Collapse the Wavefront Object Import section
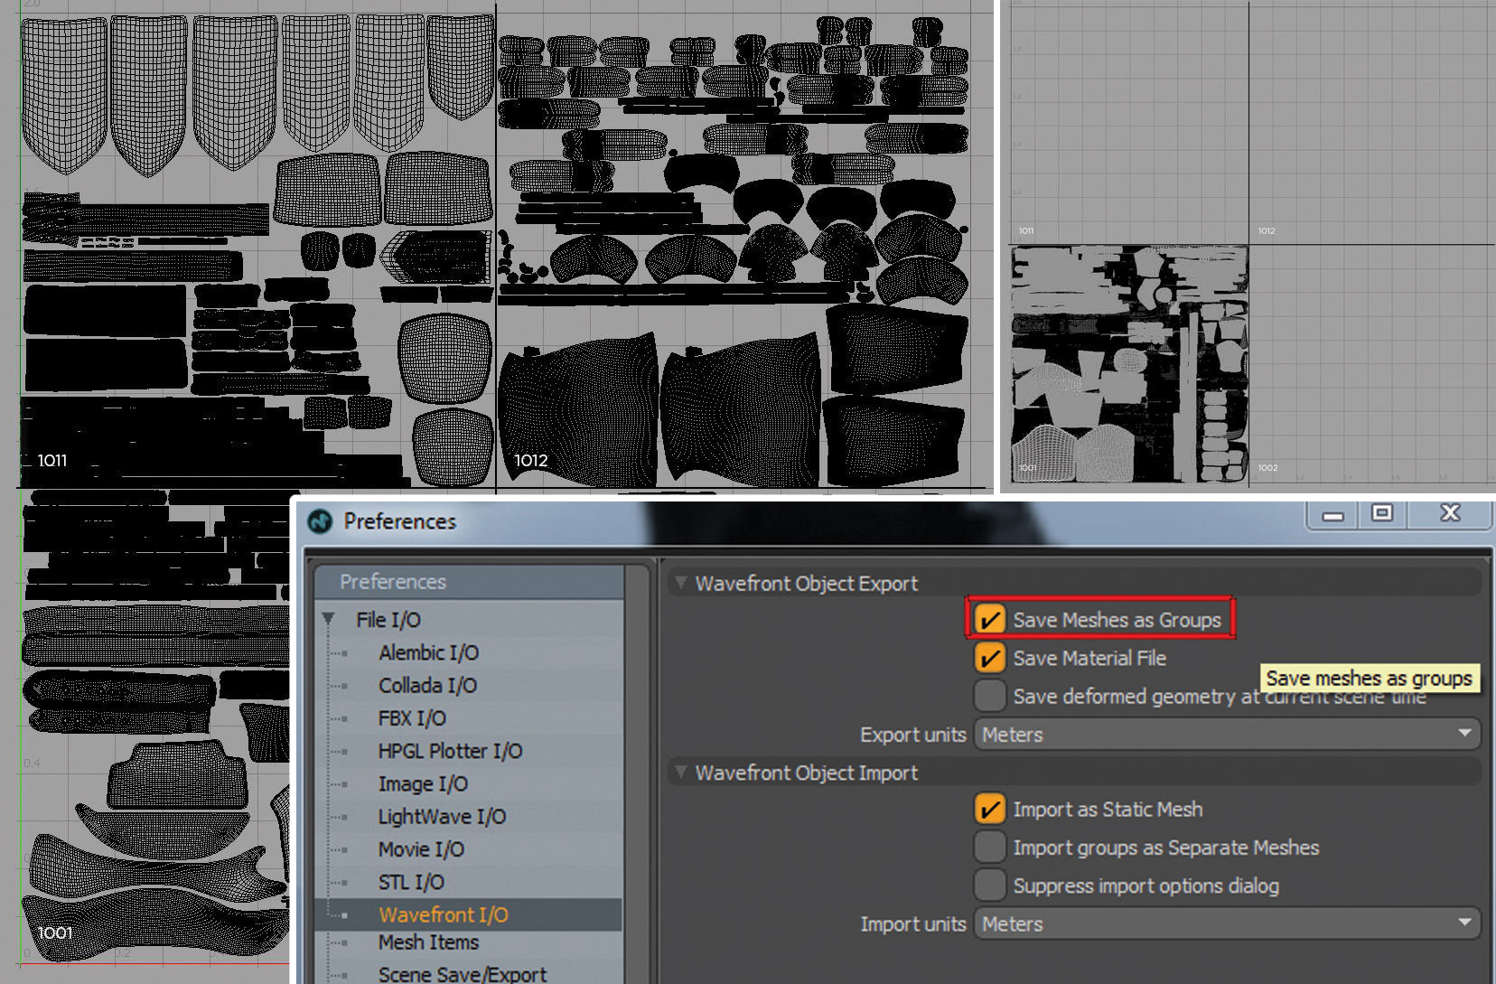 (x=681, y=773)
